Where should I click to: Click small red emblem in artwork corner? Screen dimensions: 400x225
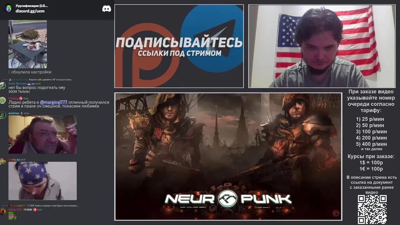point(336,213)
